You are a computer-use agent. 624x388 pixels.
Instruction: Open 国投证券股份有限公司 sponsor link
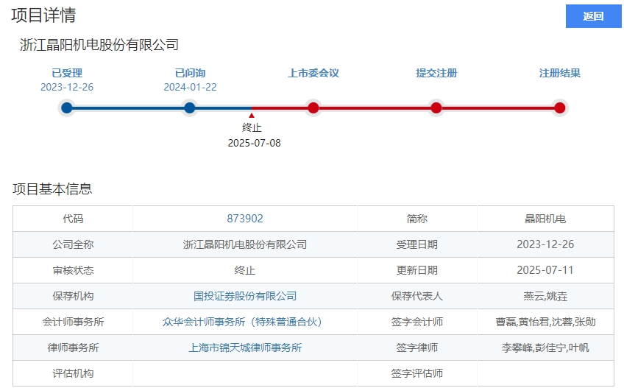245,296
